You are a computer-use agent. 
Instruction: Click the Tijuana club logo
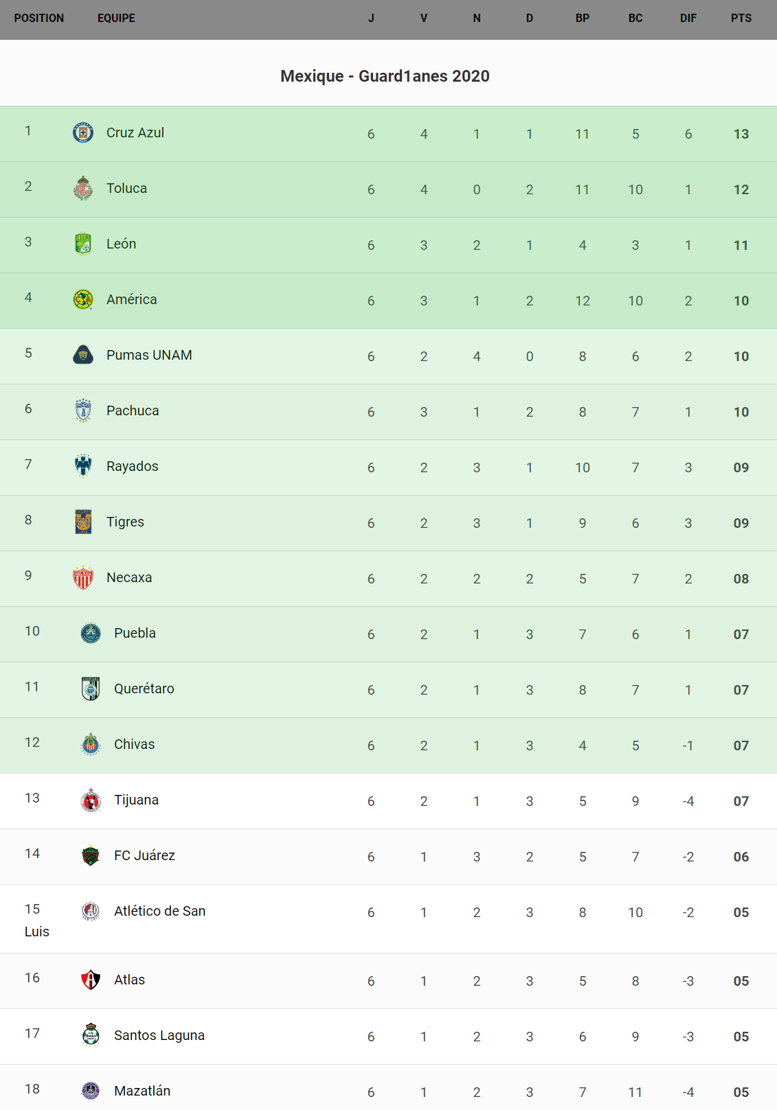[x=91, y=800]
